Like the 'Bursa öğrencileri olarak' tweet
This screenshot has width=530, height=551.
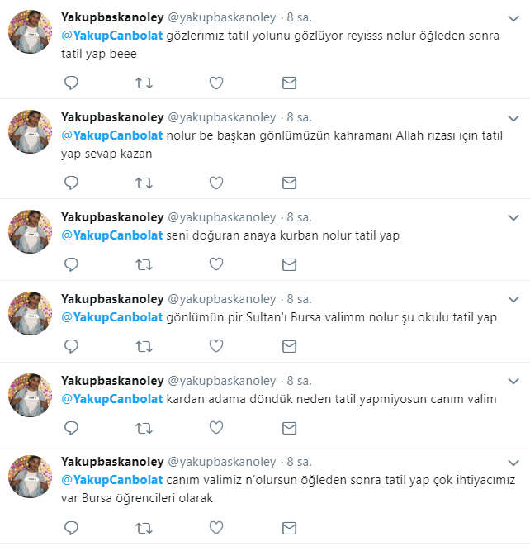click(216, 527)
